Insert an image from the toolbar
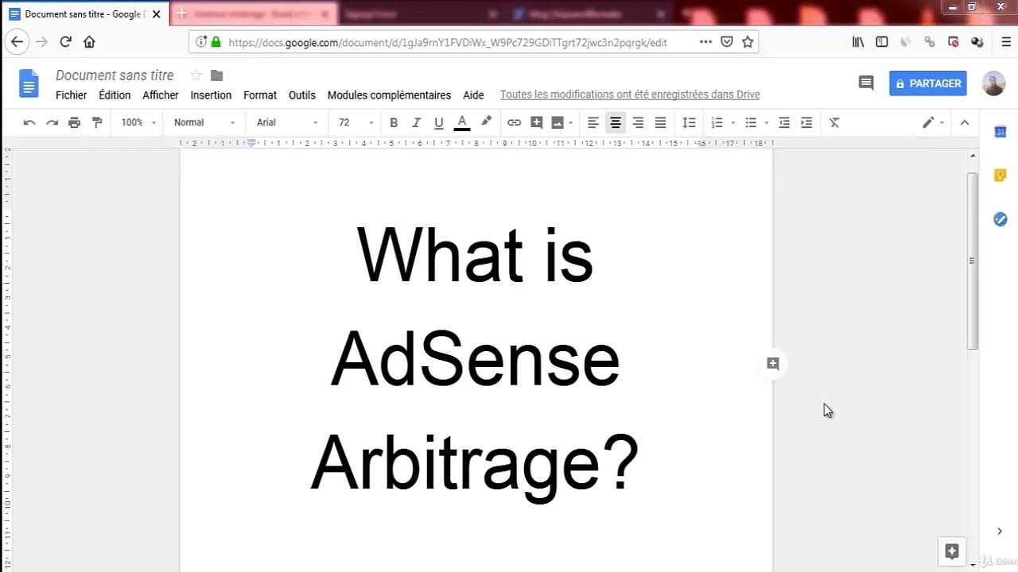Viewport: 1018px width, 572px height. (x=558, y=122)
